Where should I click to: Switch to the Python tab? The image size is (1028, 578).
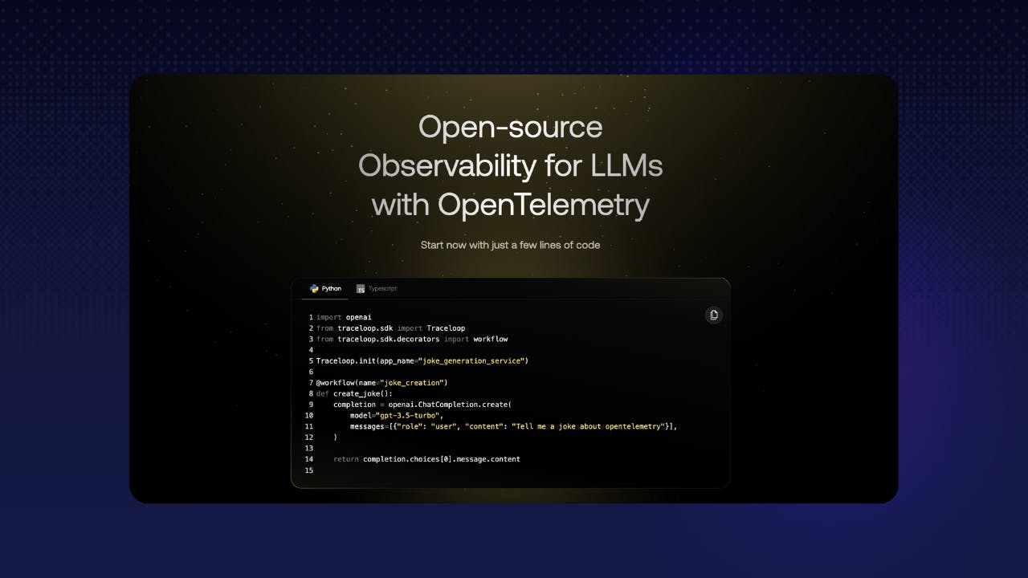[325, 289]
